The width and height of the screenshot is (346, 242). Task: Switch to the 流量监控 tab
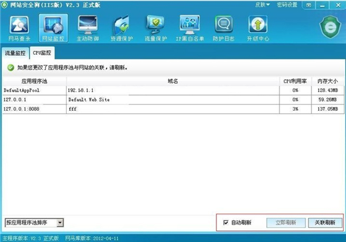(15, 53)
